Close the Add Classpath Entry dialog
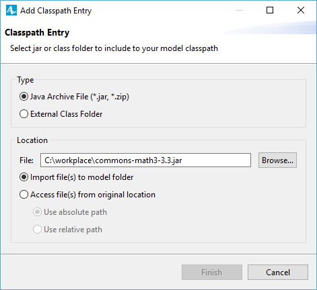This screenshot has width=317, height=290. click(x=301, y=10)
